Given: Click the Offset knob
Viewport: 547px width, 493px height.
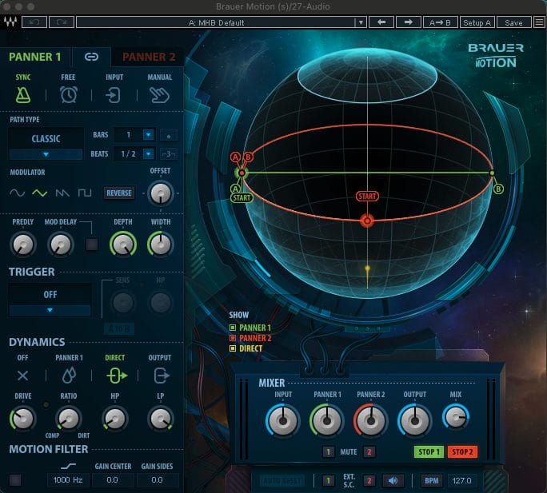Looking at the screenshot, I should point(161,193).
